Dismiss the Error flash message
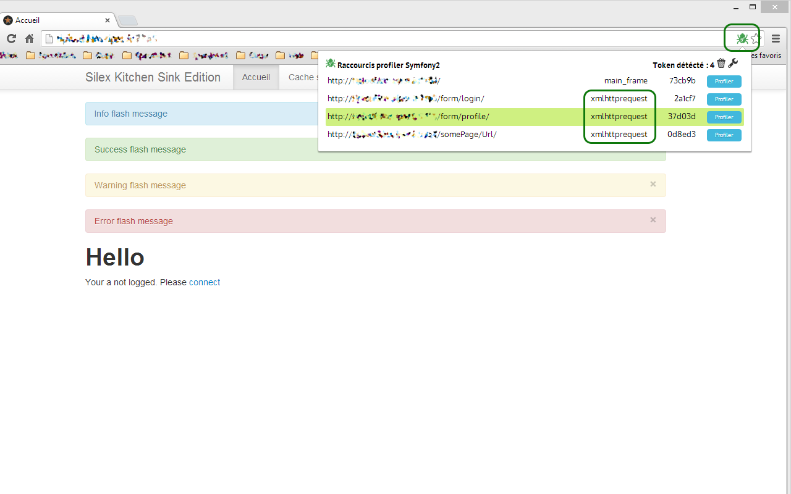 point(653,220)
